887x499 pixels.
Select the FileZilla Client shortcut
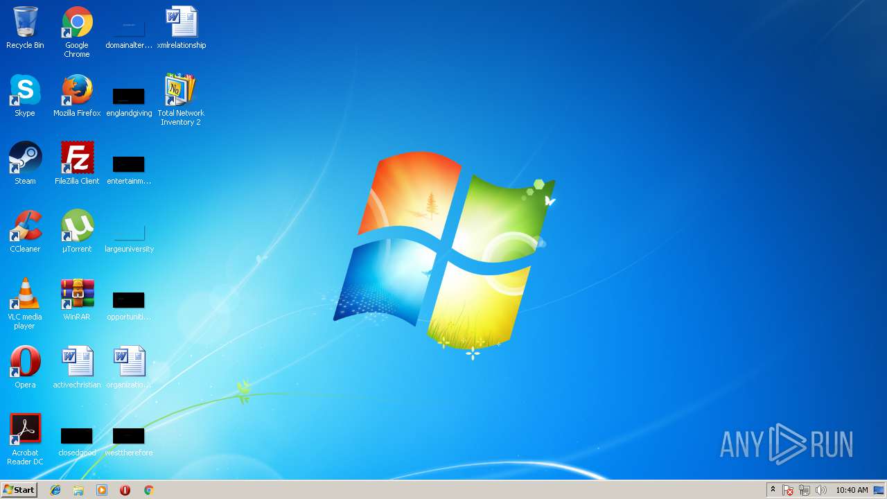click(x=77, y=164)
